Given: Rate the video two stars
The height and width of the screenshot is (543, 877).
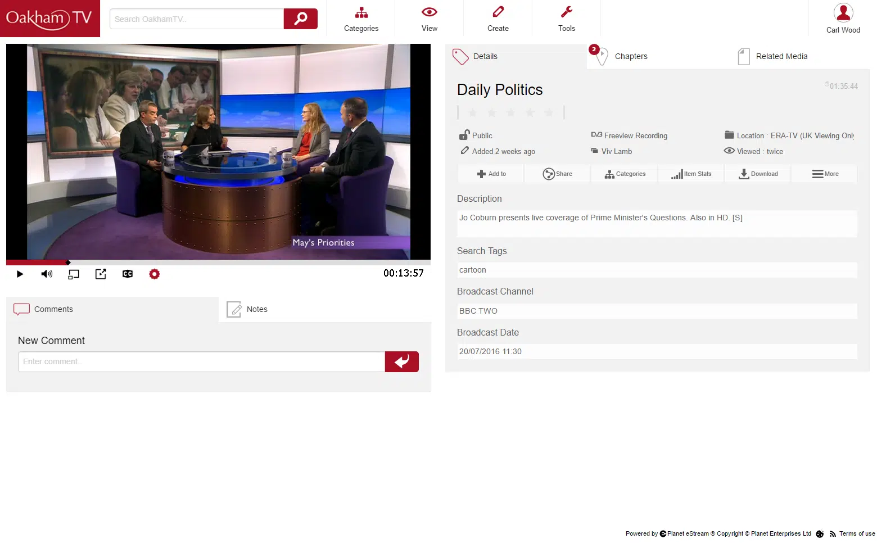Looking at the screenshot, I should (492, 113).
